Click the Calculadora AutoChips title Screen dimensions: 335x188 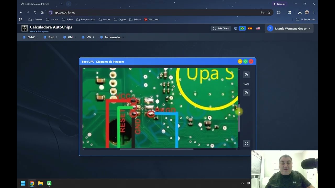pos(51,27)
